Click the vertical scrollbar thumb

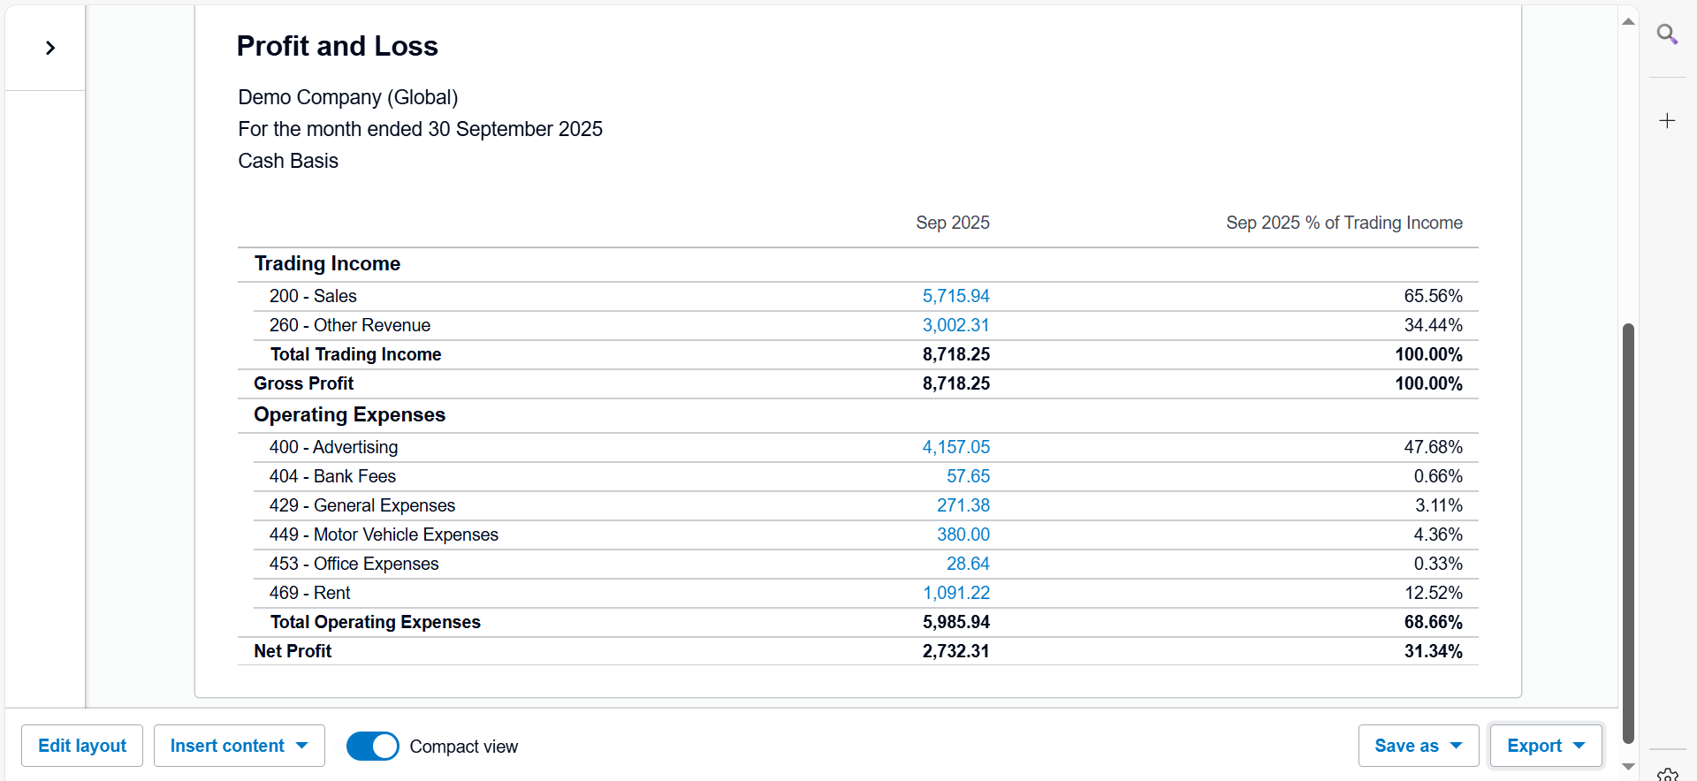click(x=1628, y=530)
